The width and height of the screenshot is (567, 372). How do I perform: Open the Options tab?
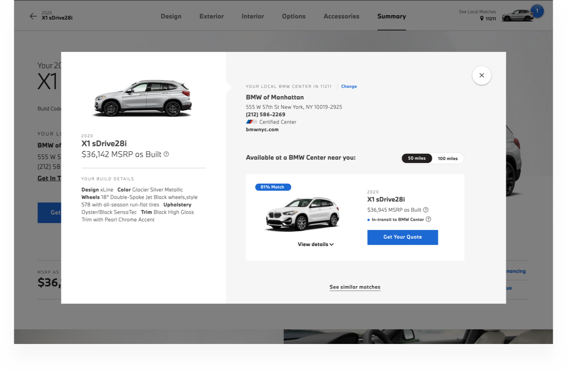[294, 16]
